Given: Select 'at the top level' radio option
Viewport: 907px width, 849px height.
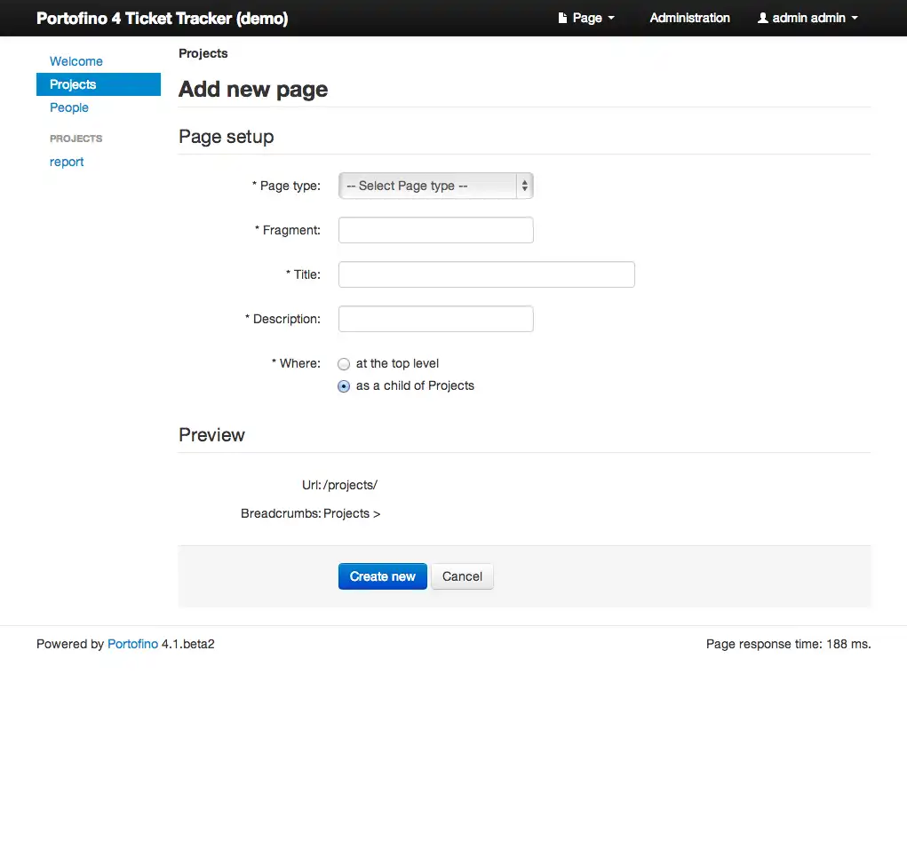Looking at the screenshot, I should pos(344,364).
